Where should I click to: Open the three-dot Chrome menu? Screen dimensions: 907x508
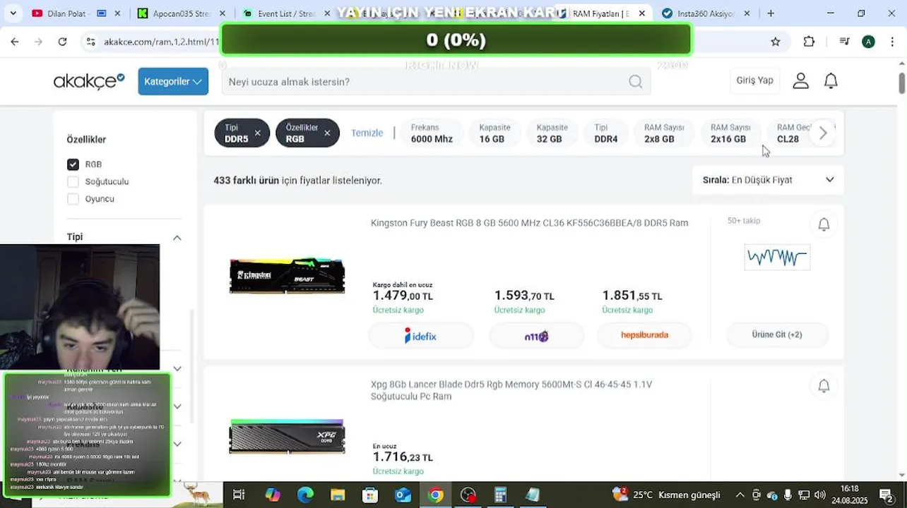click(x=892, y=42)
